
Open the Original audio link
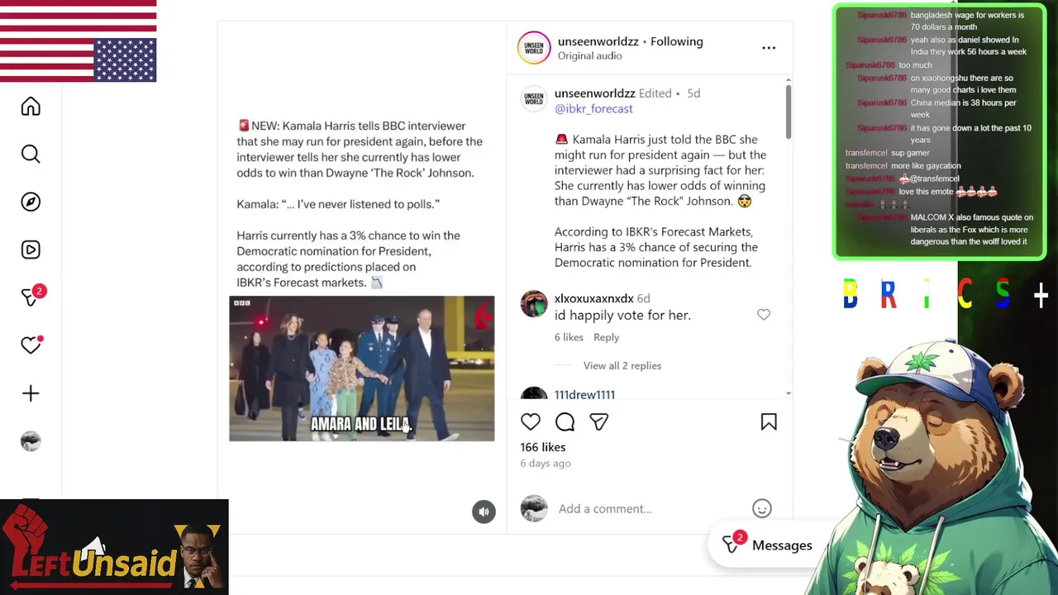click(x=589, y=56)
